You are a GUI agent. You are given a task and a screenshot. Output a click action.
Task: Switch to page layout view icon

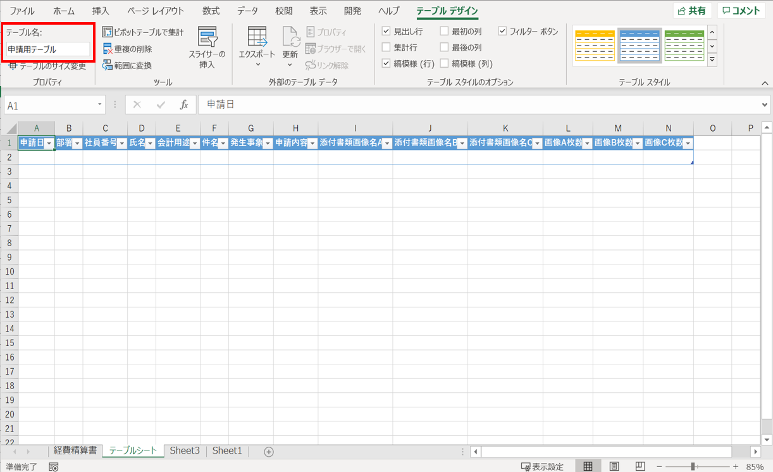[614, 467]
